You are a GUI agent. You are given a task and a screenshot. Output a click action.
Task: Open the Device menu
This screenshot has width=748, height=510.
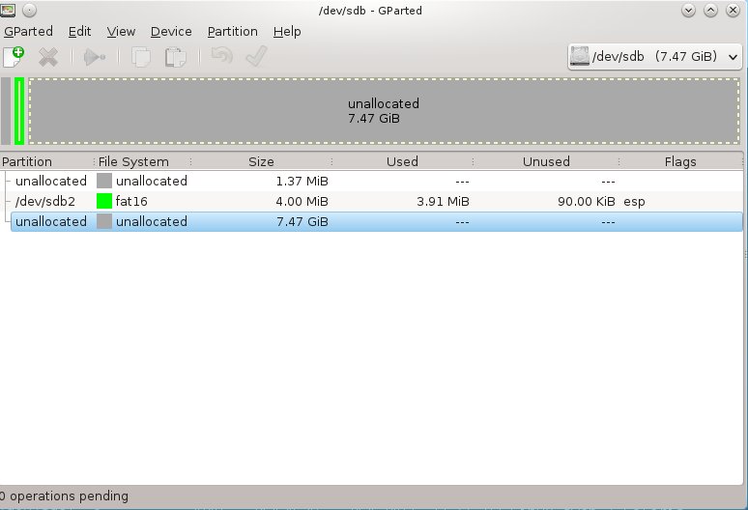click(x=171, y=32)
